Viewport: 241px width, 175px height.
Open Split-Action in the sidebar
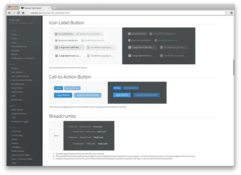point(17,92)
